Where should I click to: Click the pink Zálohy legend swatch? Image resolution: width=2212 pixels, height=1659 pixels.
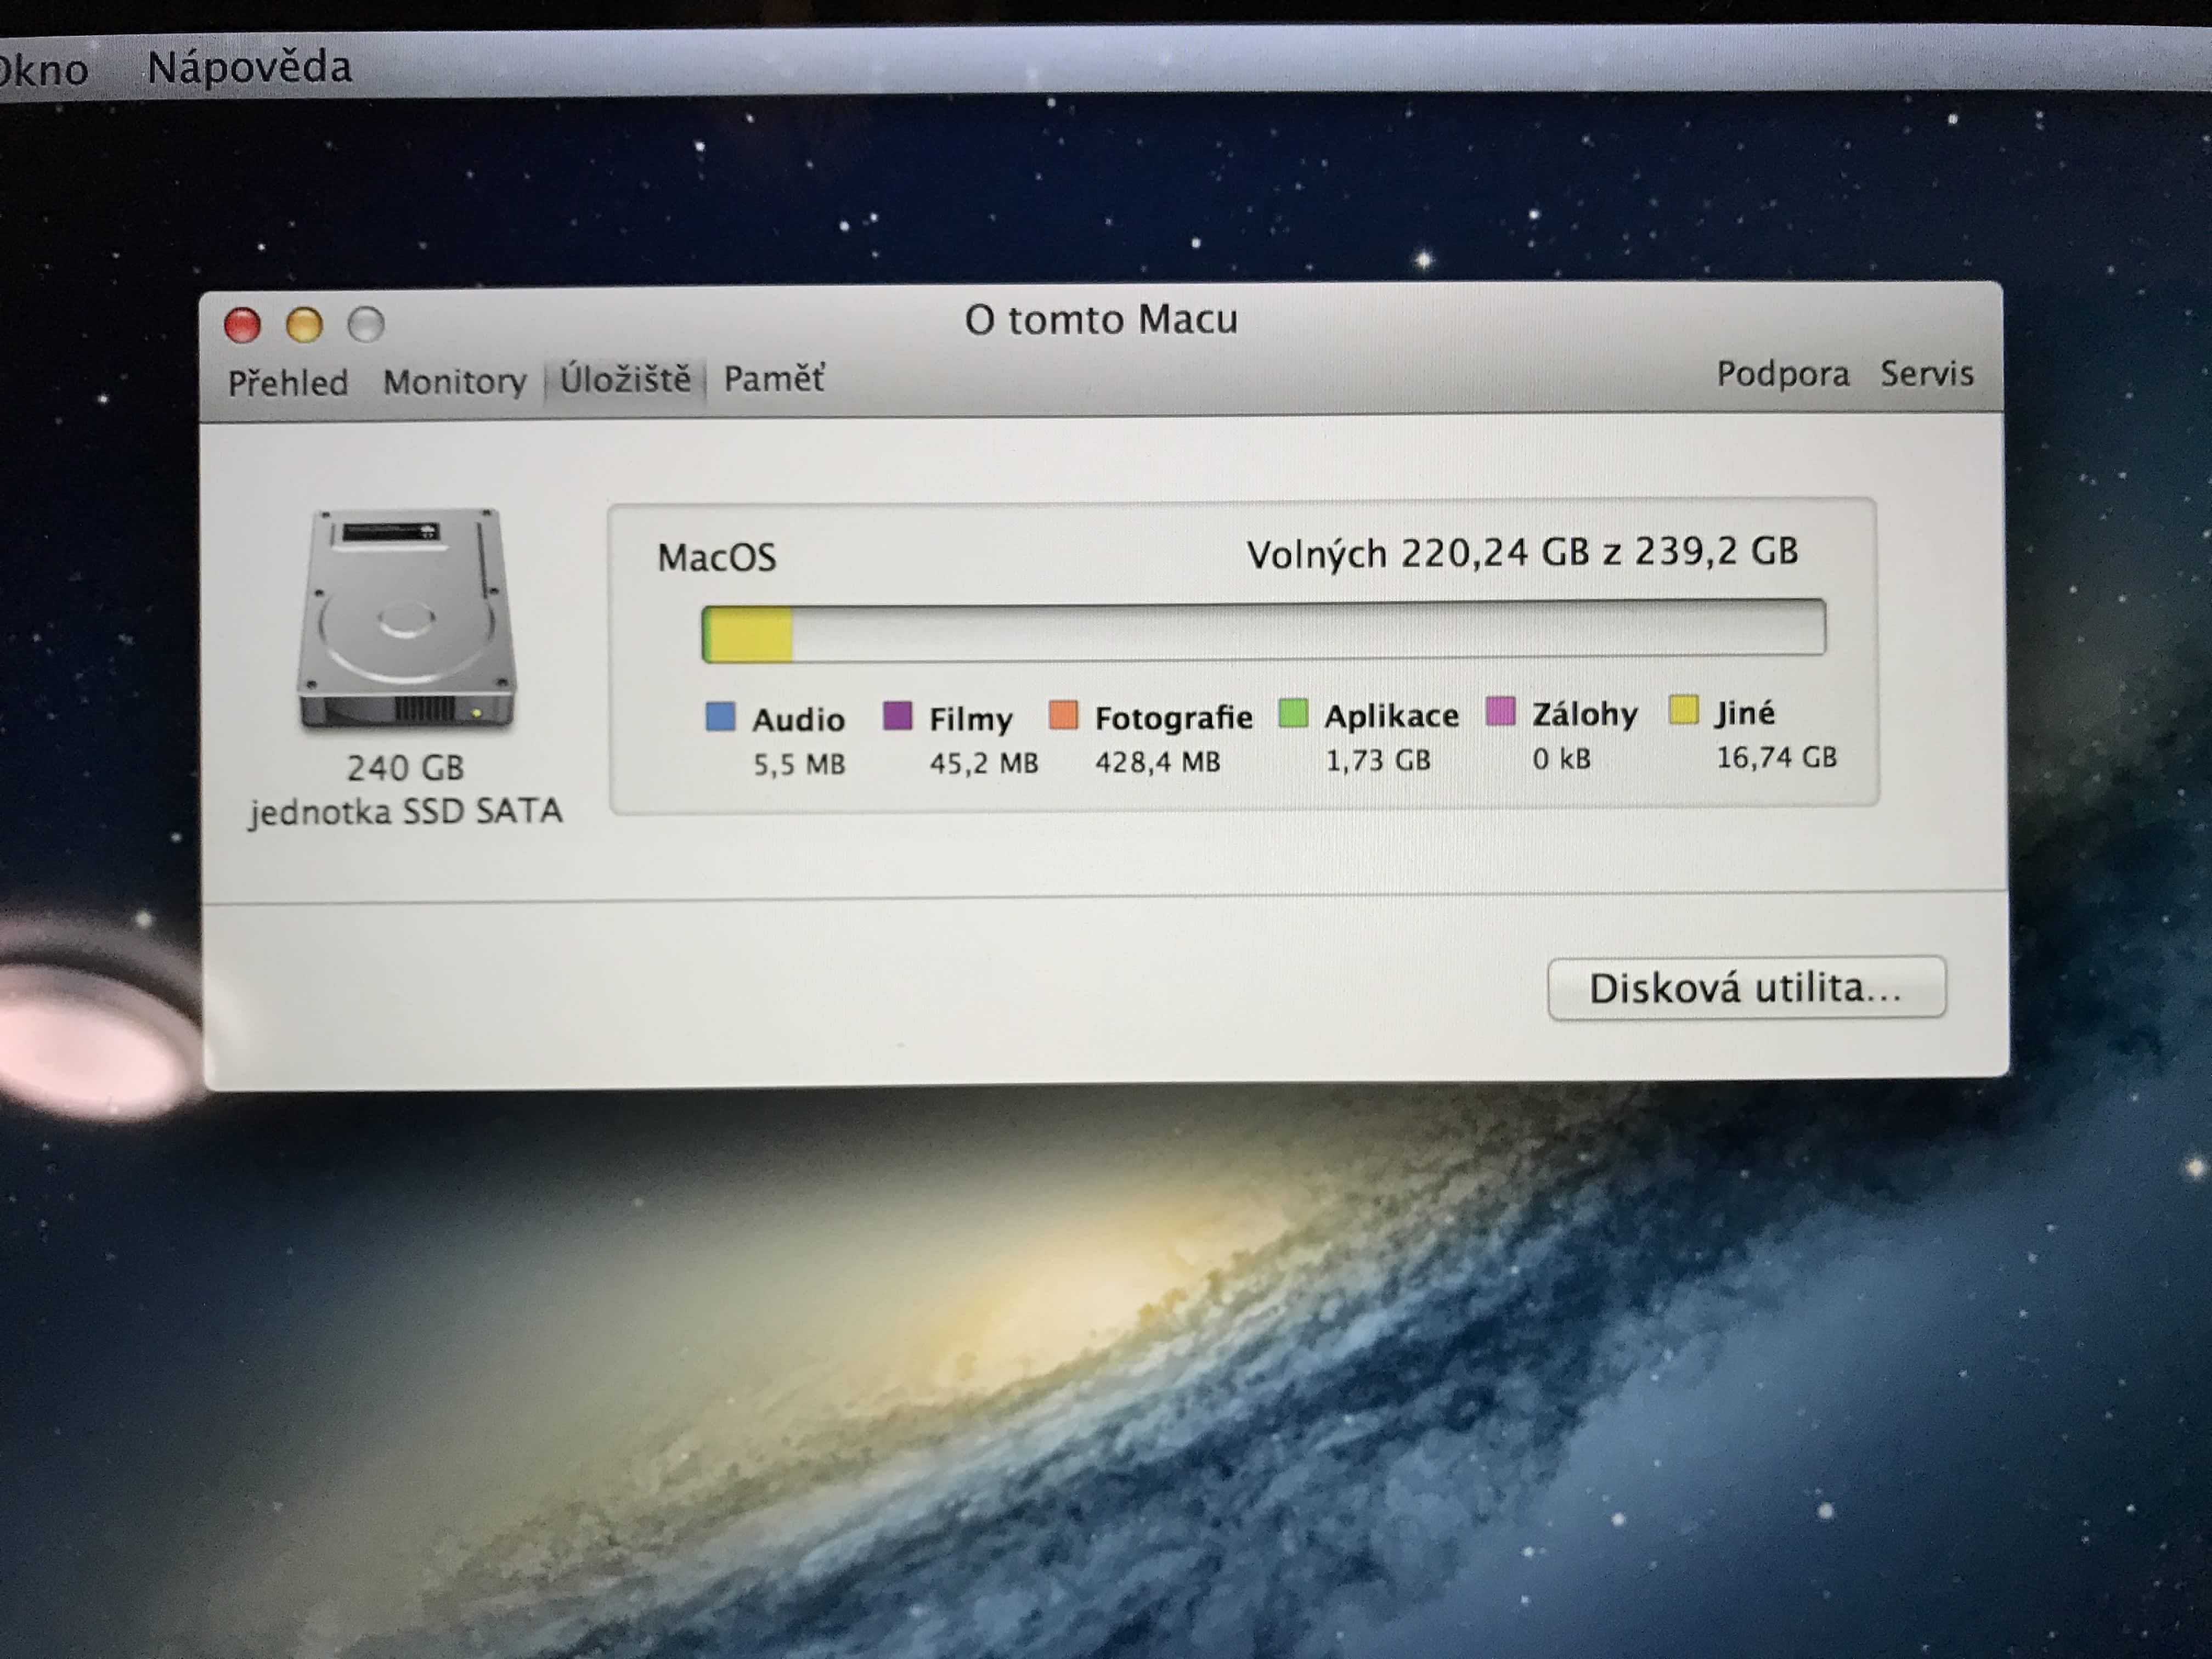click(1500, 711)
